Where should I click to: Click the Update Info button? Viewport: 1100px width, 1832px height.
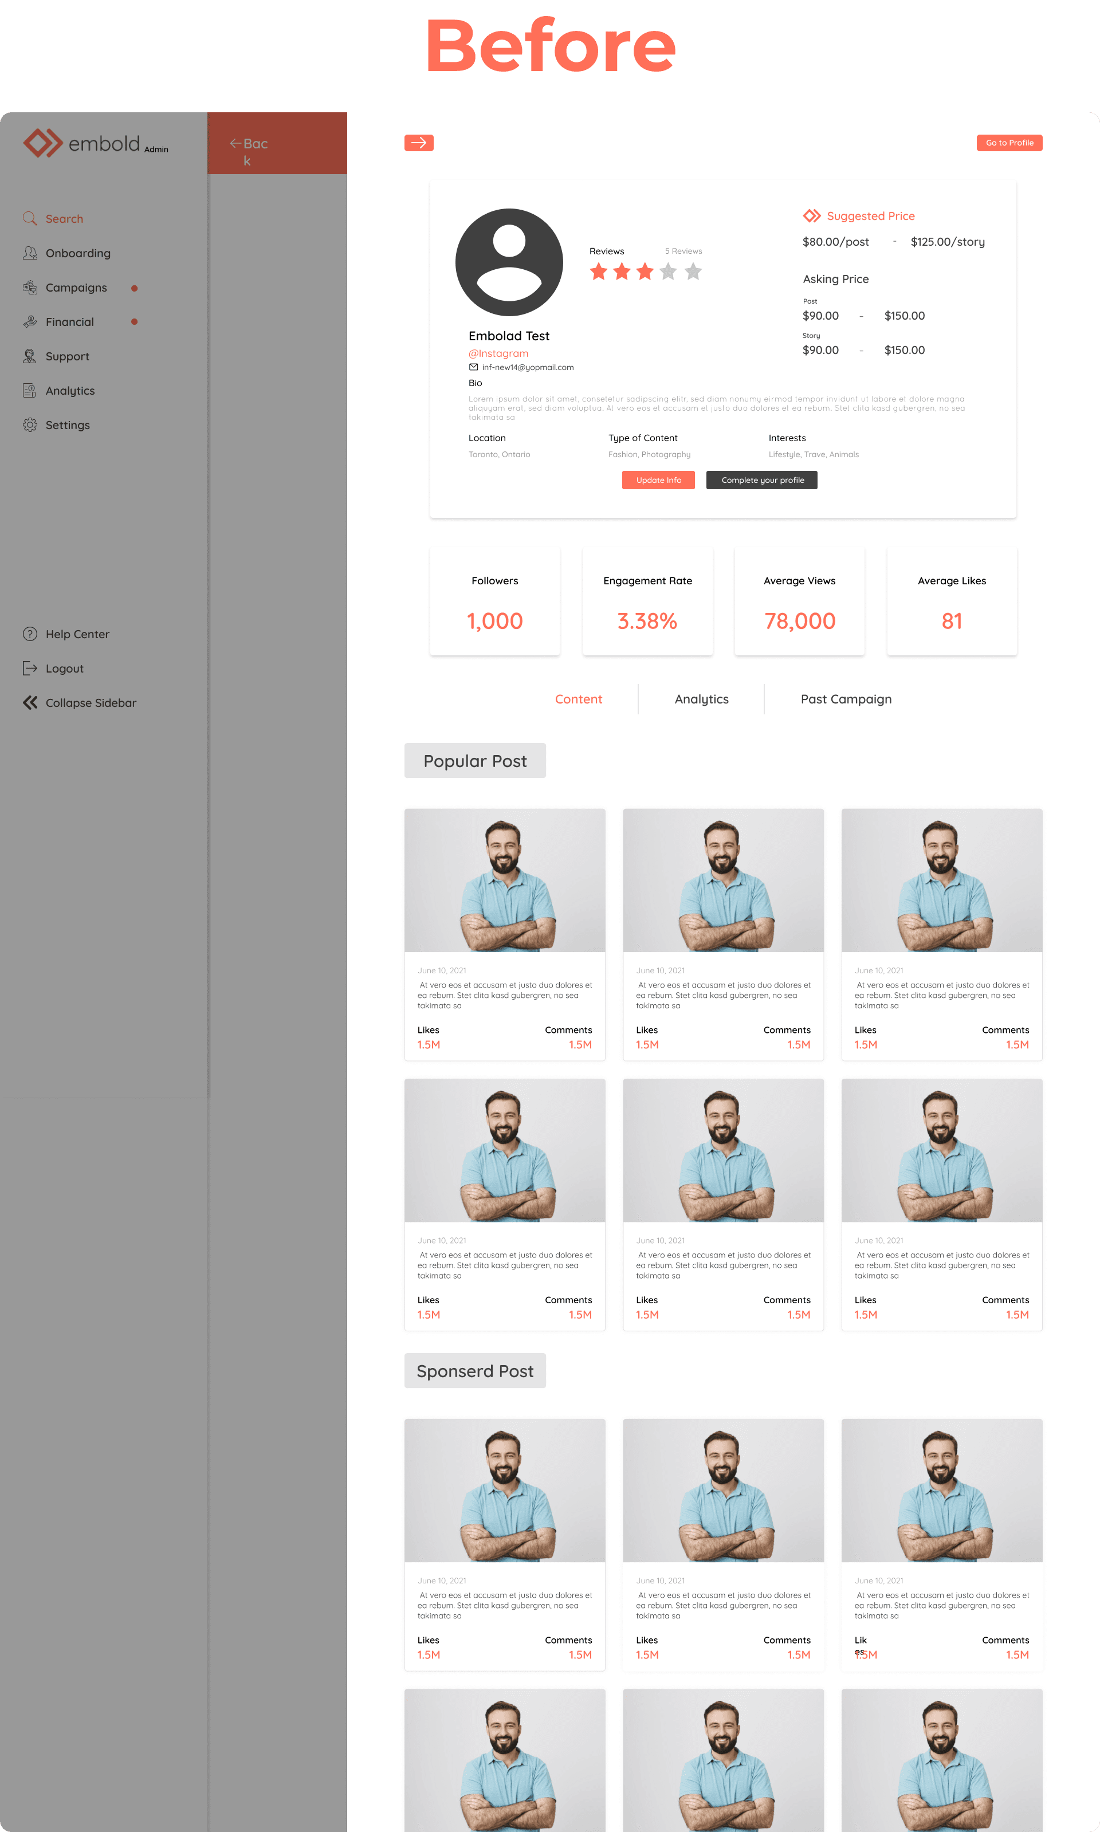point(658,480)
